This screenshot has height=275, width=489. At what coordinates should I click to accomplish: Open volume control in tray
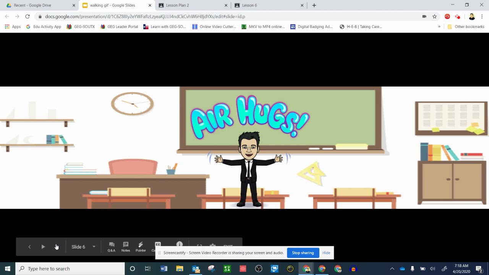[x=432, y=269]
